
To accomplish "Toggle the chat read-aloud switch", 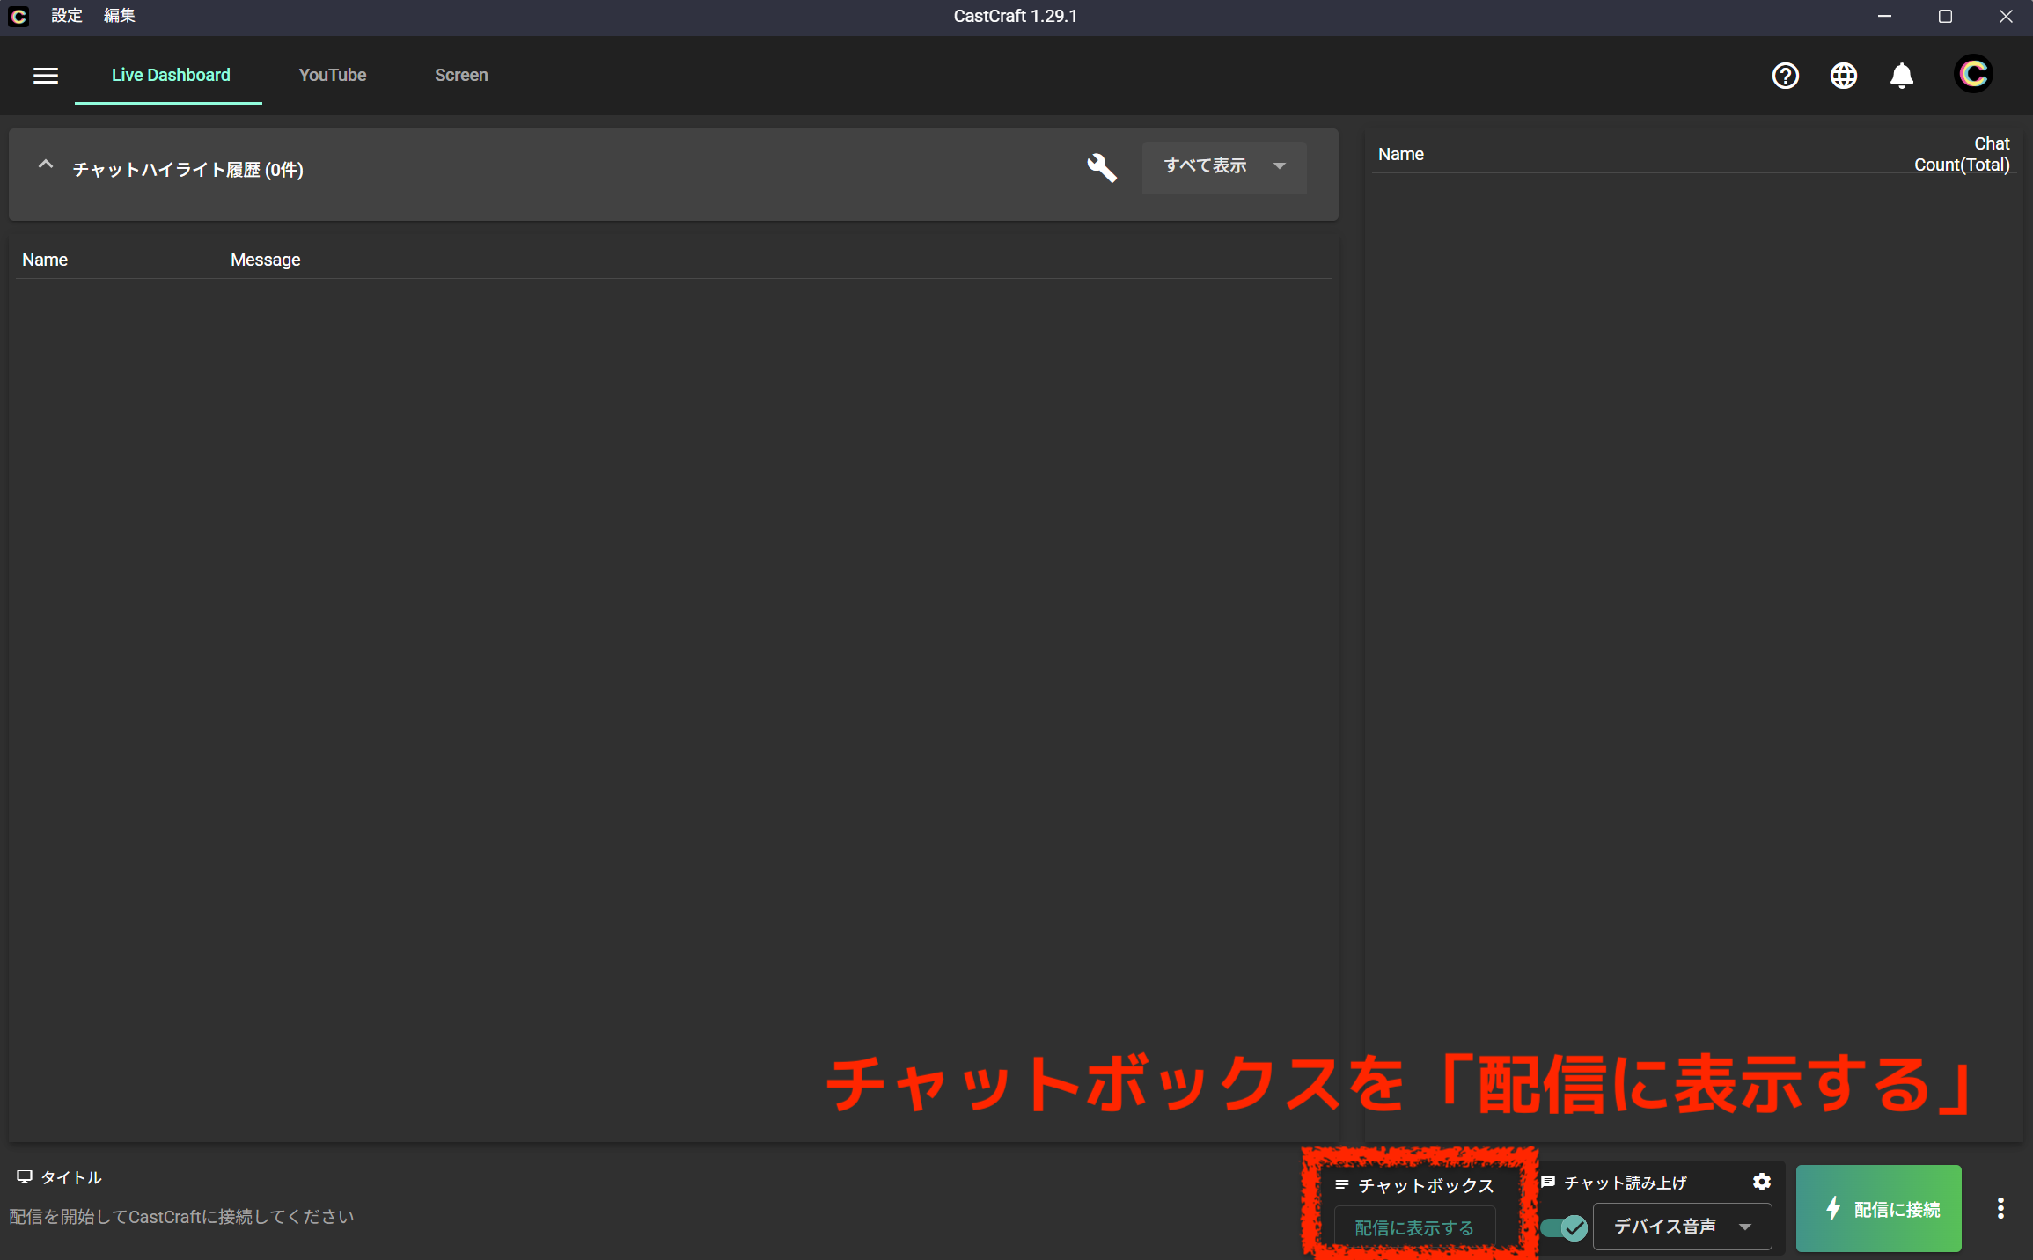I will 1564,1227.
